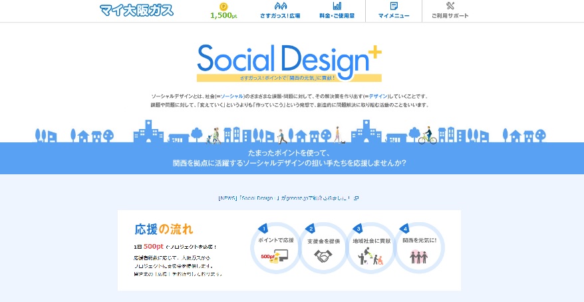Click the Social Design+ title banner

tap(289, 61)
